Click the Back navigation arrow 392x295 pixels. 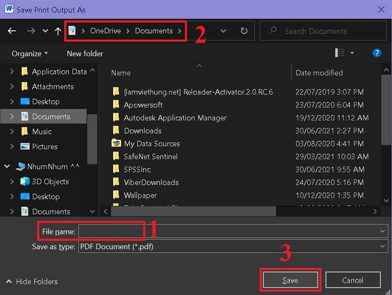click(12, 31)
